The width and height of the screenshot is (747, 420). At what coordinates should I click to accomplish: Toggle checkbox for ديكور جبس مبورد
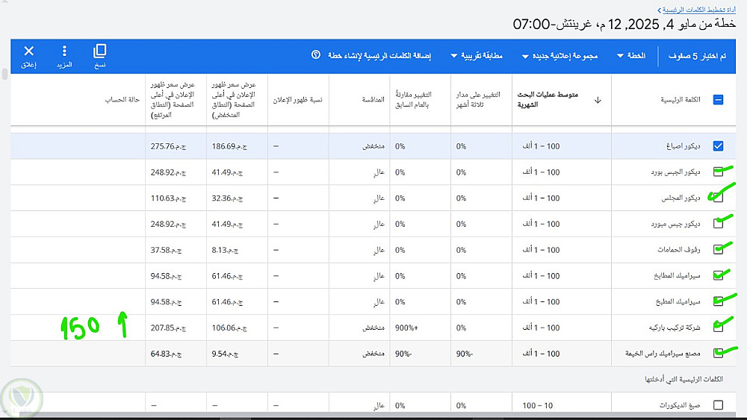(718, 224)
